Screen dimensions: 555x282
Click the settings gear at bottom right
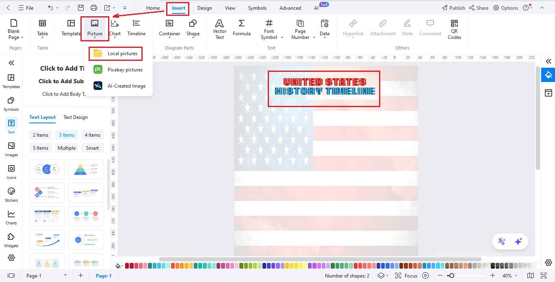tap(548, 263)
